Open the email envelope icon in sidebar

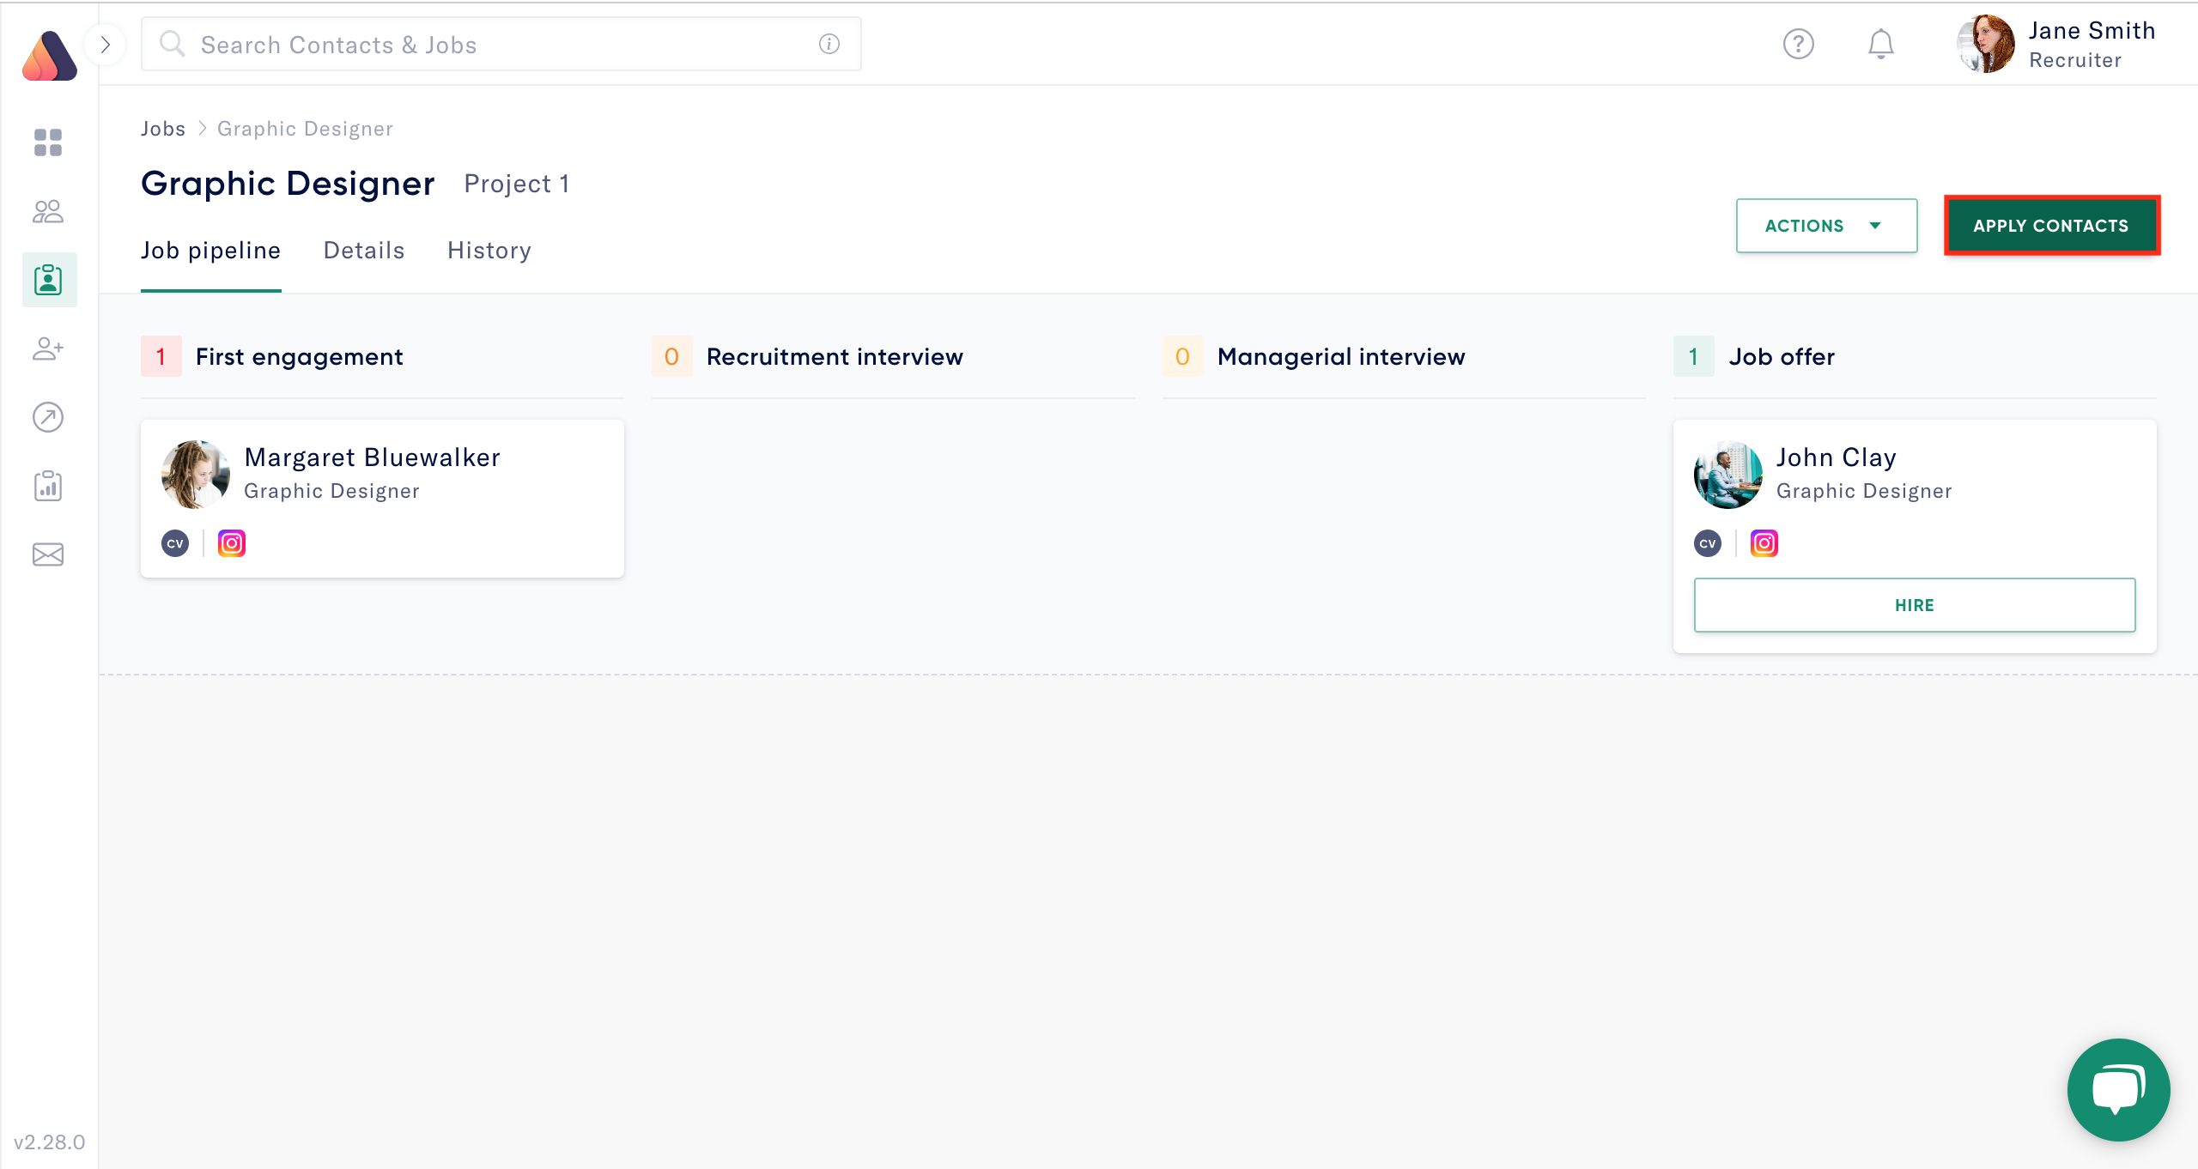pyautogui.click(x=48, y=554)
